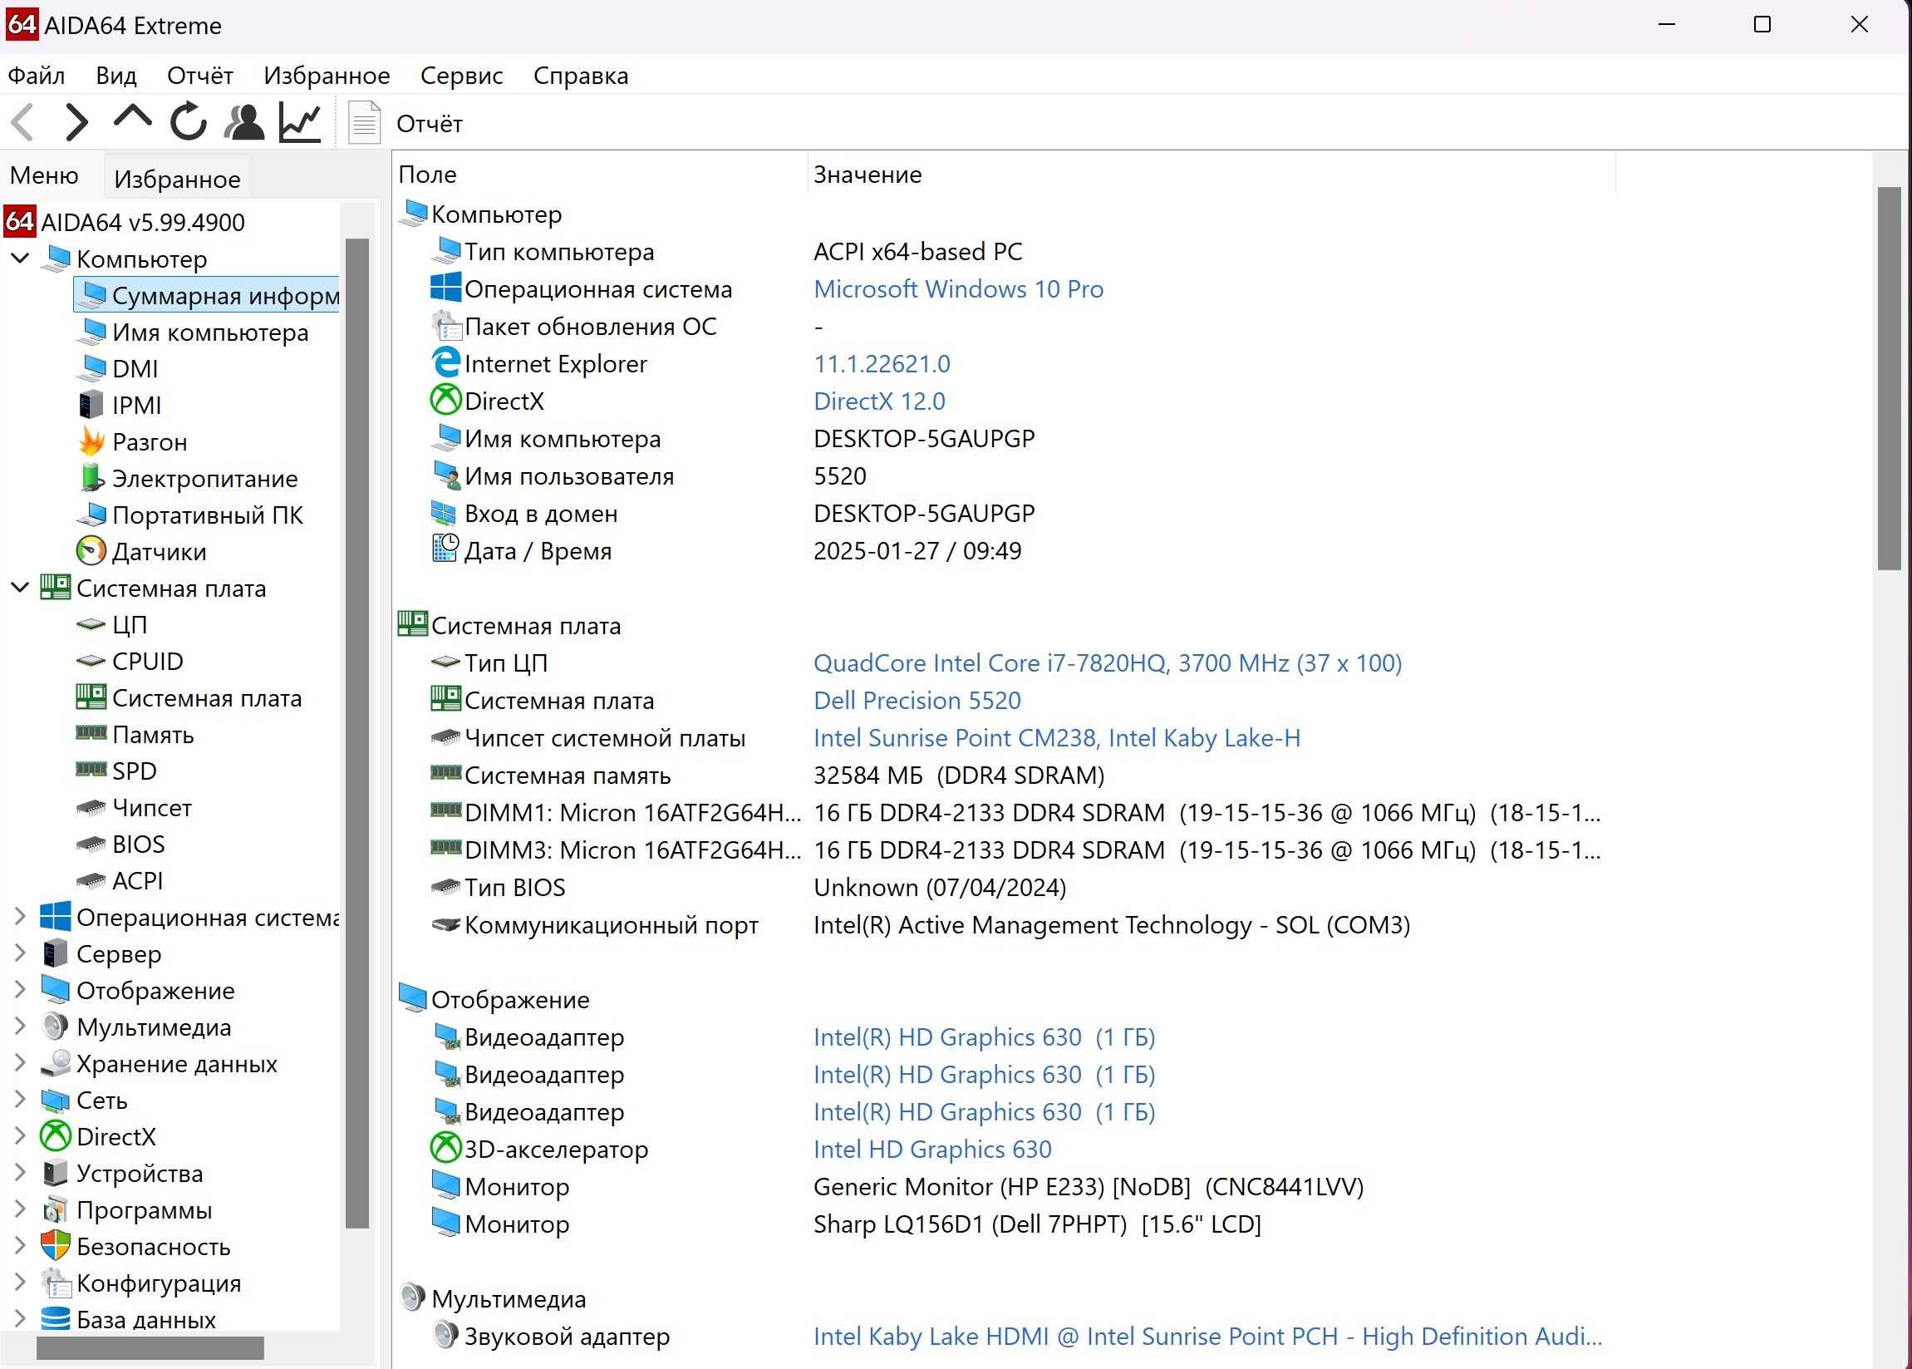The width and height of the screenshot is (1912, 1369).
Task: Open the Вид menu
Action: coord(116,76)
